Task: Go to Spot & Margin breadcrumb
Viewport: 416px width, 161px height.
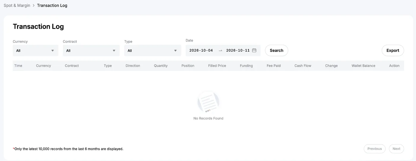Action: click(x=17, y=5)
